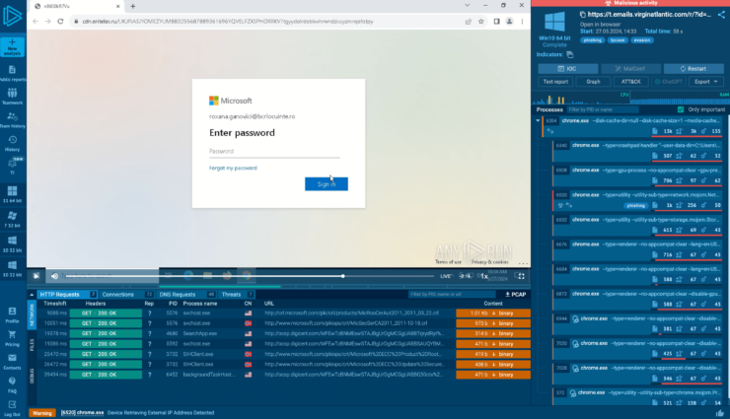
Task: Open the Text report
Action: (555, 82)
